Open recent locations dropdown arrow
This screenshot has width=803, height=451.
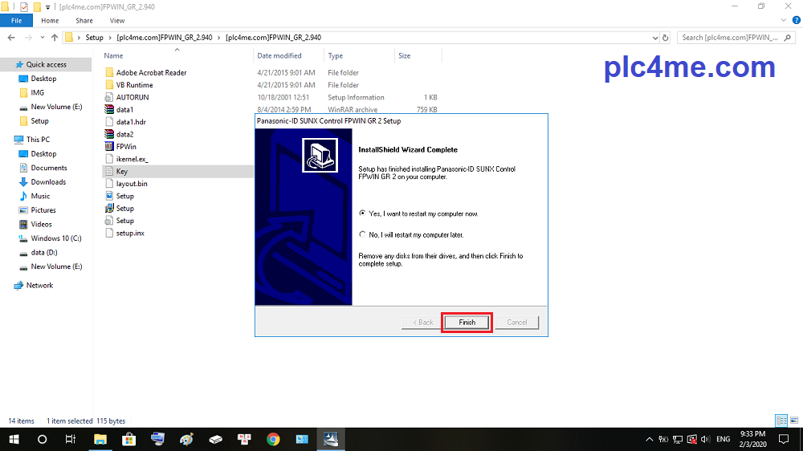(x=42, y=38)
